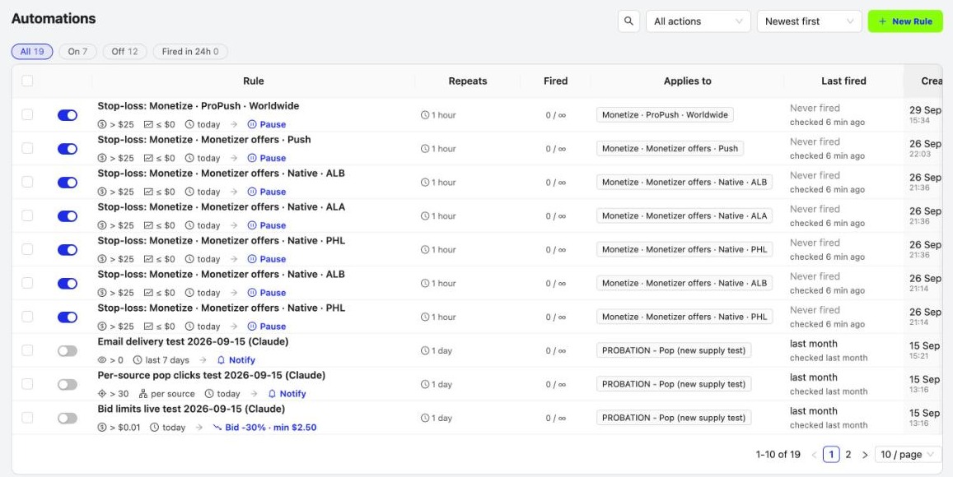Click the pause icon in the ProPush Worldwide rule
This screenshot has width=953, height=477.
coord(252,124)
